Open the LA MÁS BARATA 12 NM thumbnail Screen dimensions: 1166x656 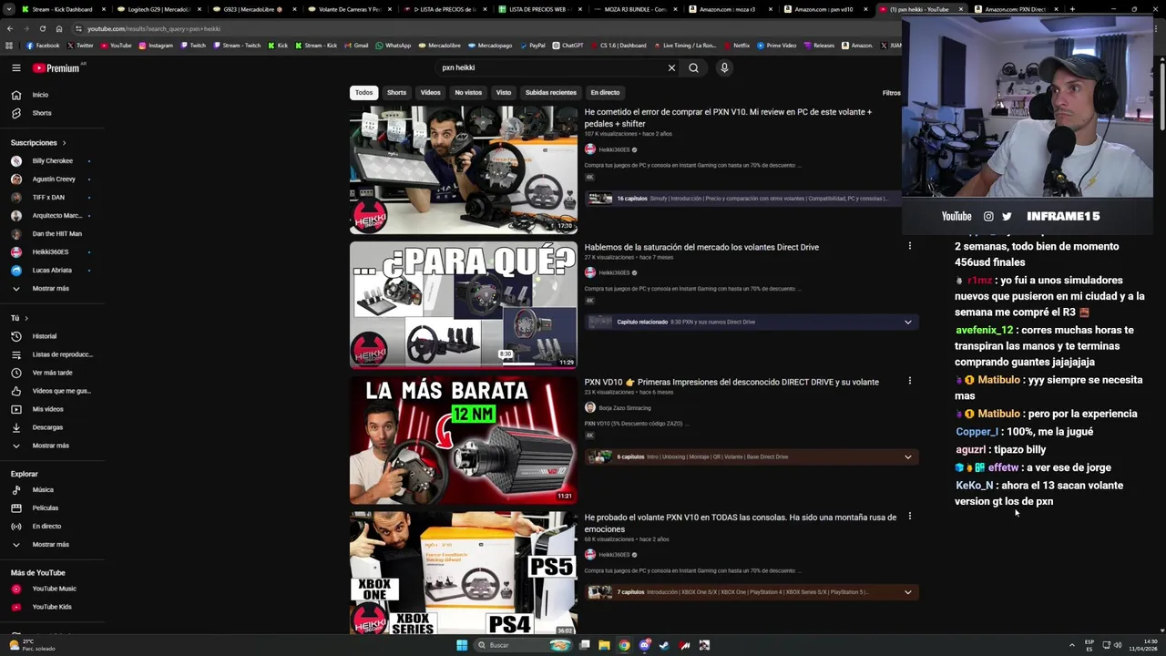click(x=464, y=440)
